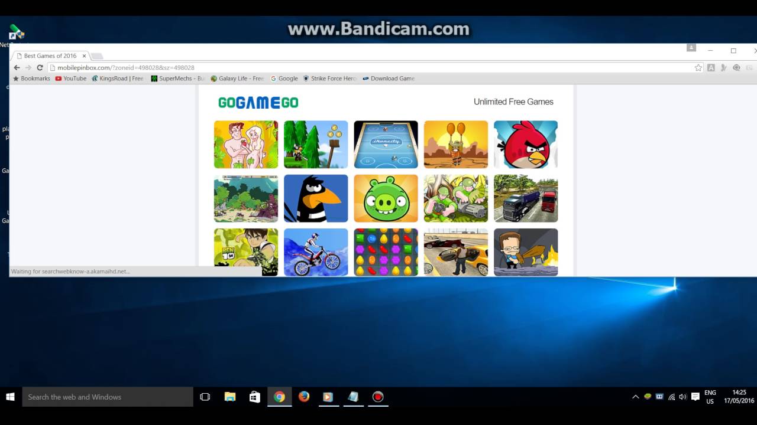
Task: Open the balloon desert game thumbnail
Action: [456, 145]
